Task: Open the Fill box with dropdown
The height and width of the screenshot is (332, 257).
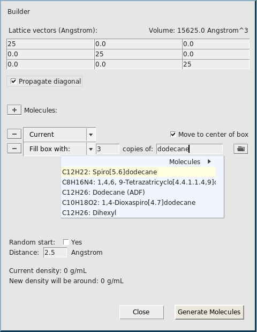Action: click(x=91, y=149)
